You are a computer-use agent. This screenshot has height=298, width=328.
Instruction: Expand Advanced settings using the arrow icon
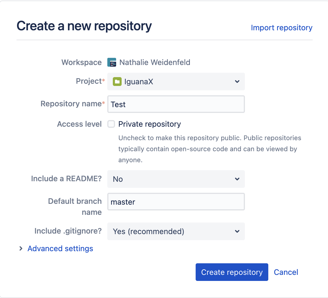[x=21, y=249]
